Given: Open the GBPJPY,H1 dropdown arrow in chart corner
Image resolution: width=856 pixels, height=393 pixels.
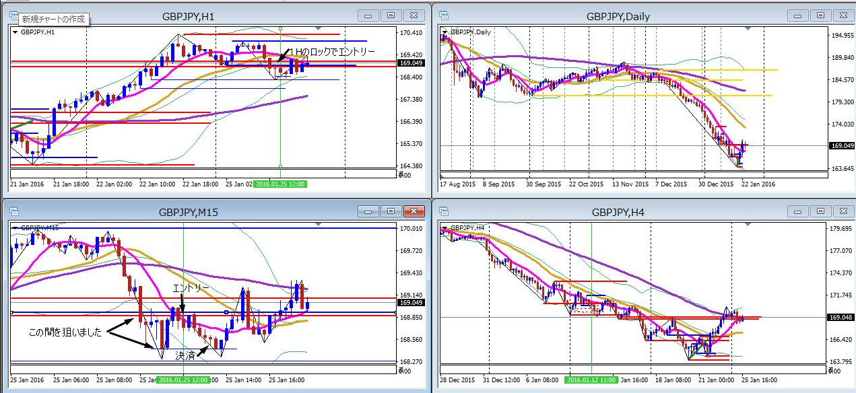Looking at the screenshot, I should point(15,31).
